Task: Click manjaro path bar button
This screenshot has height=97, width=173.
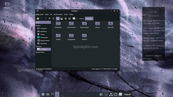Action: coord(89,18)
